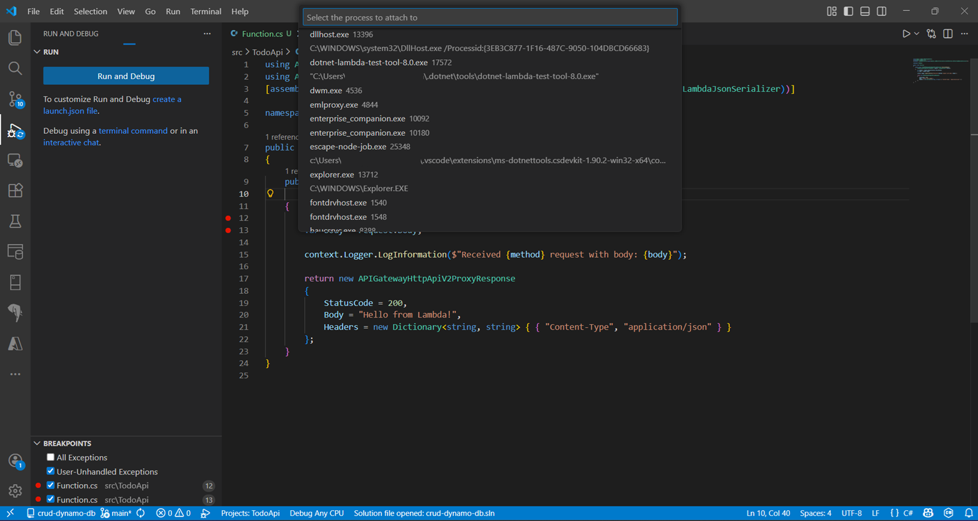Collapse the BREAKPOINTS section
The height and width of the screenshot is (521, 978).
coord(36,443)
